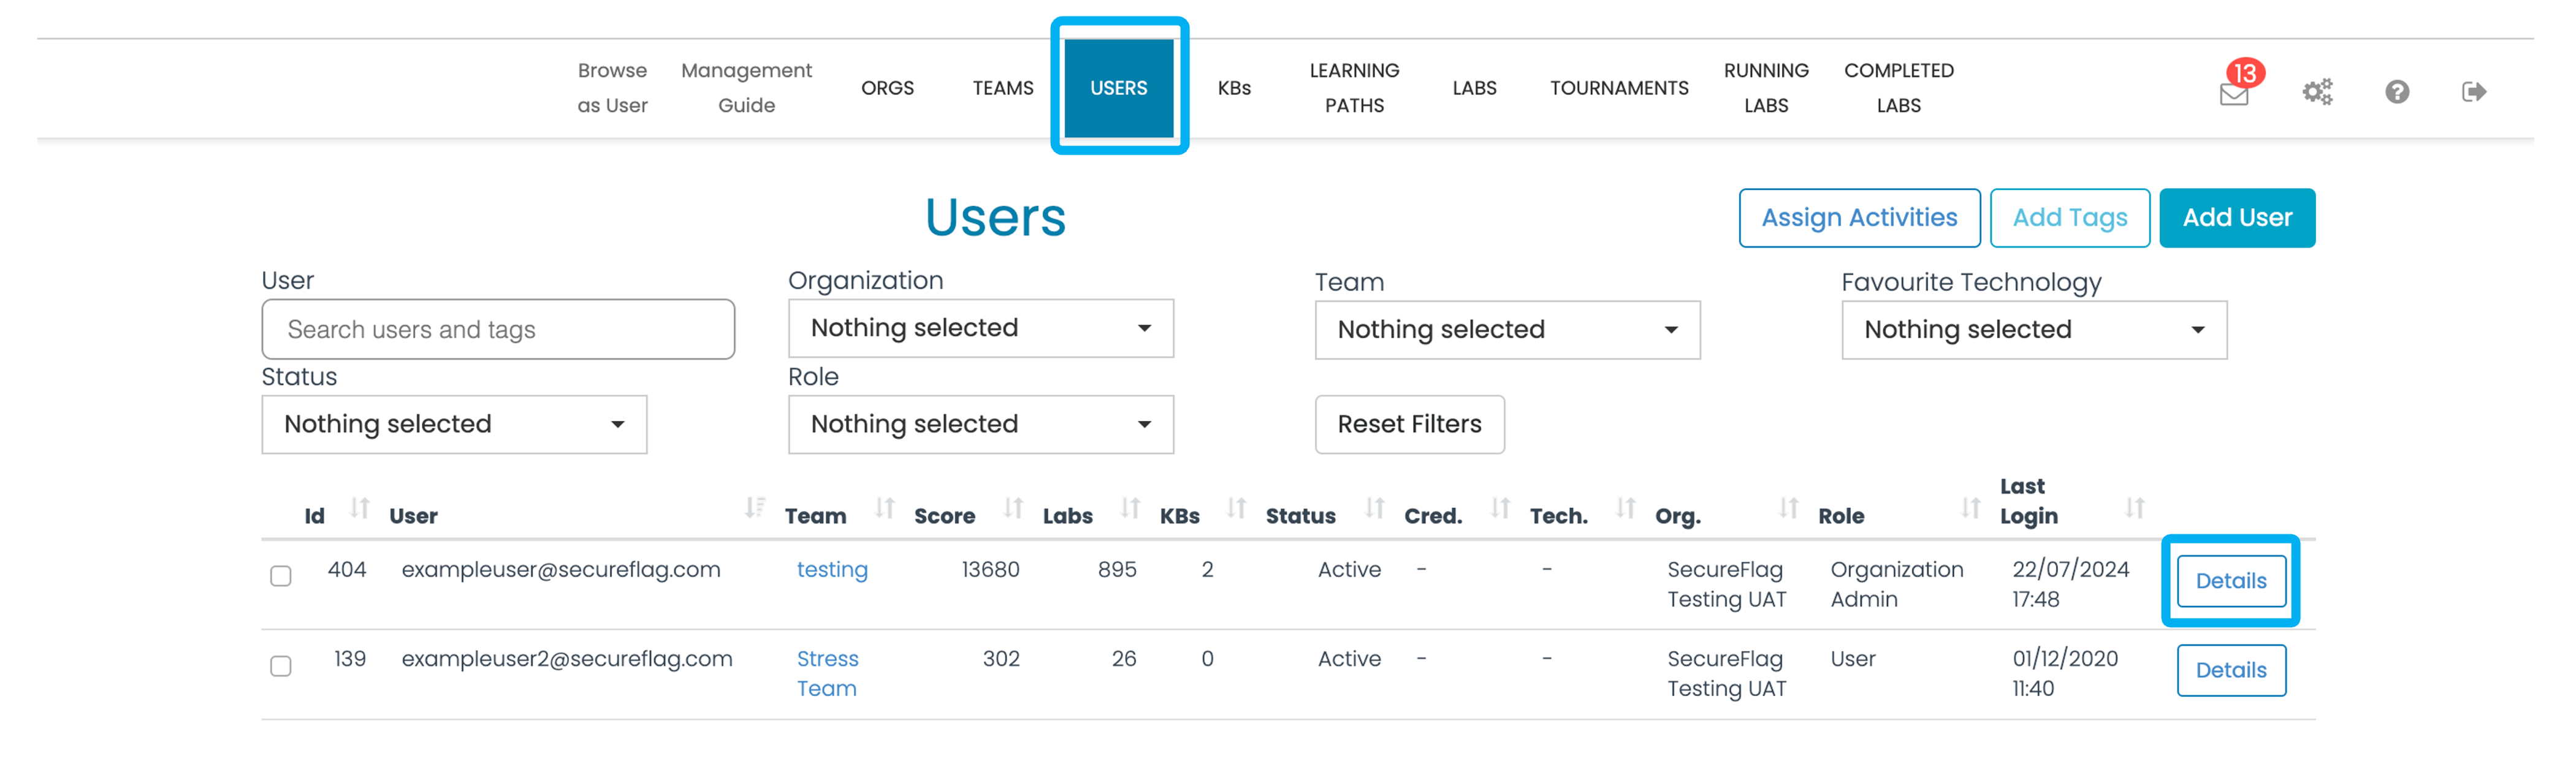This screenshot has height=761, width=2576.
Task: Click last login 22/07/2024 17:48
Action: point(2070,584)
